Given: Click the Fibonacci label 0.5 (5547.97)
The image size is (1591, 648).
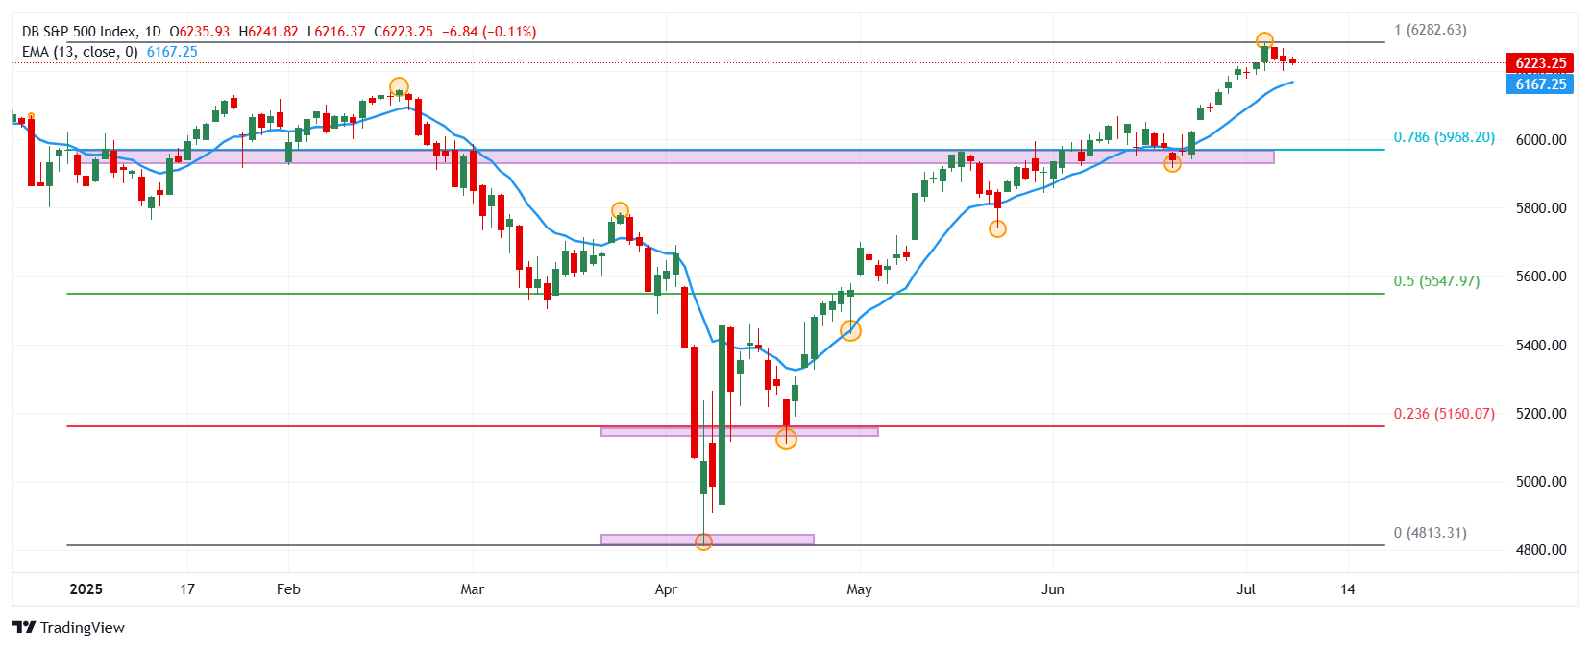Looking at the screenshot, I should [1436, 281].
